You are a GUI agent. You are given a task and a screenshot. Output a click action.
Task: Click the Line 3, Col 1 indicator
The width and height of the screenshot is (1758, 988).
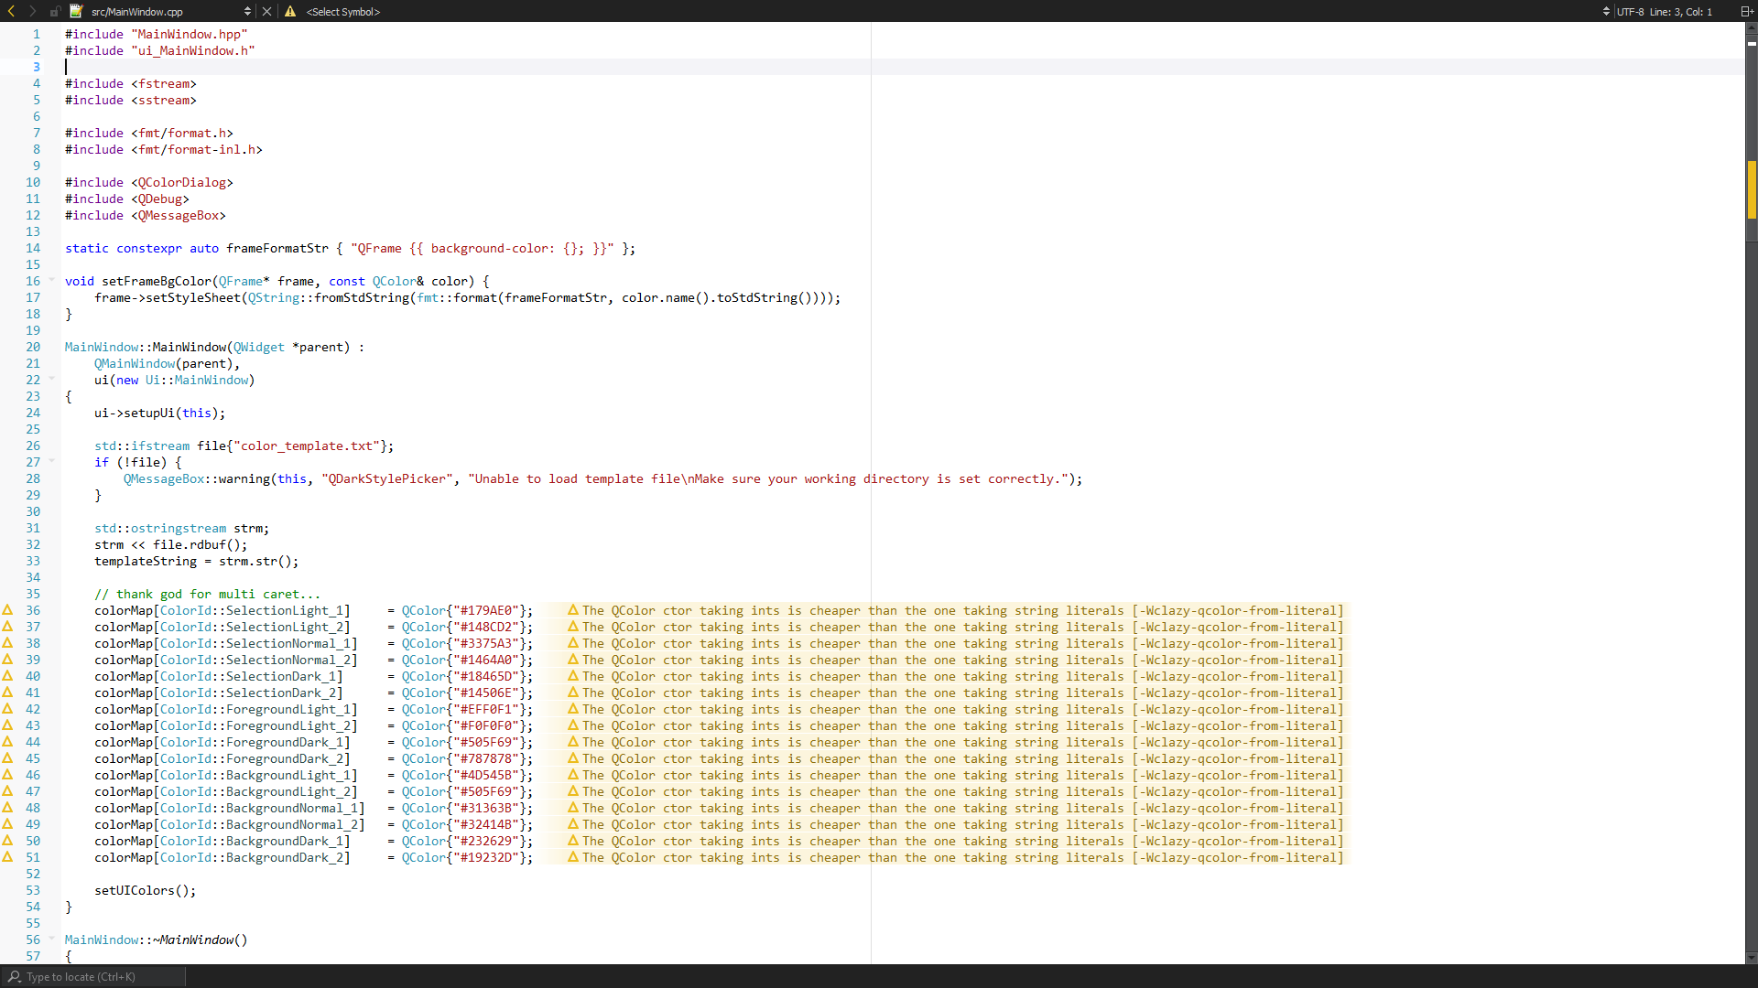[x=1681, y=12]
